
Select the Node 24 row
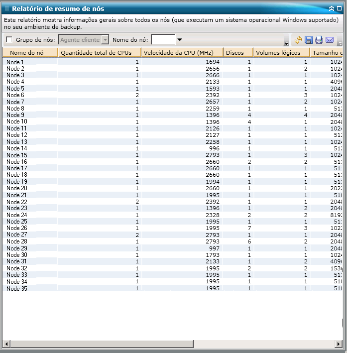173,215
